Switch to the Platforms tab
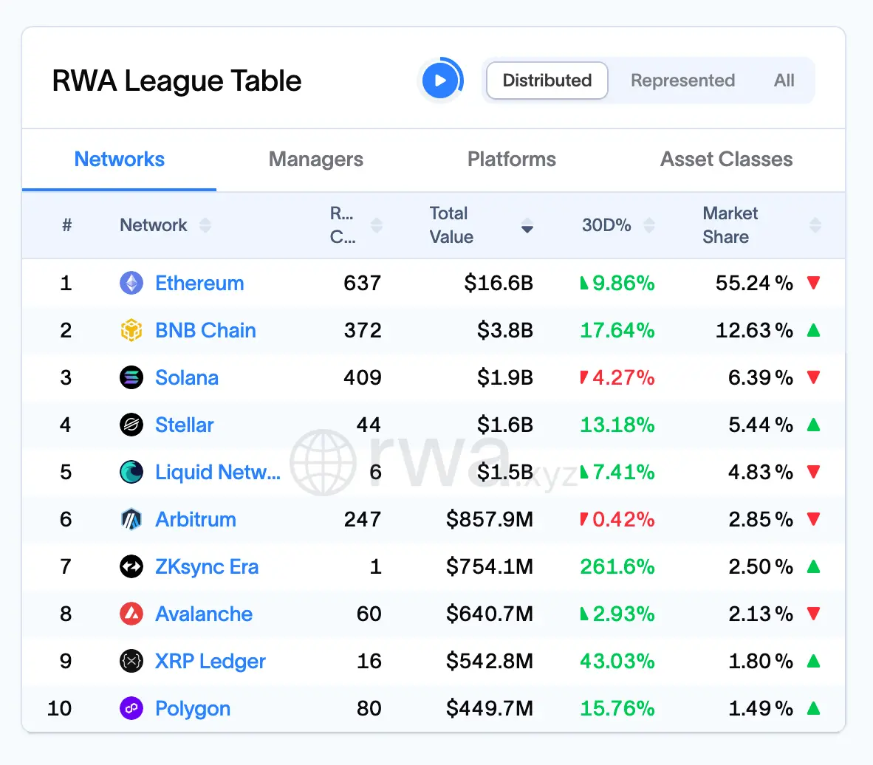The height and width of the screenshot is (765, 873). click(512, 159)
